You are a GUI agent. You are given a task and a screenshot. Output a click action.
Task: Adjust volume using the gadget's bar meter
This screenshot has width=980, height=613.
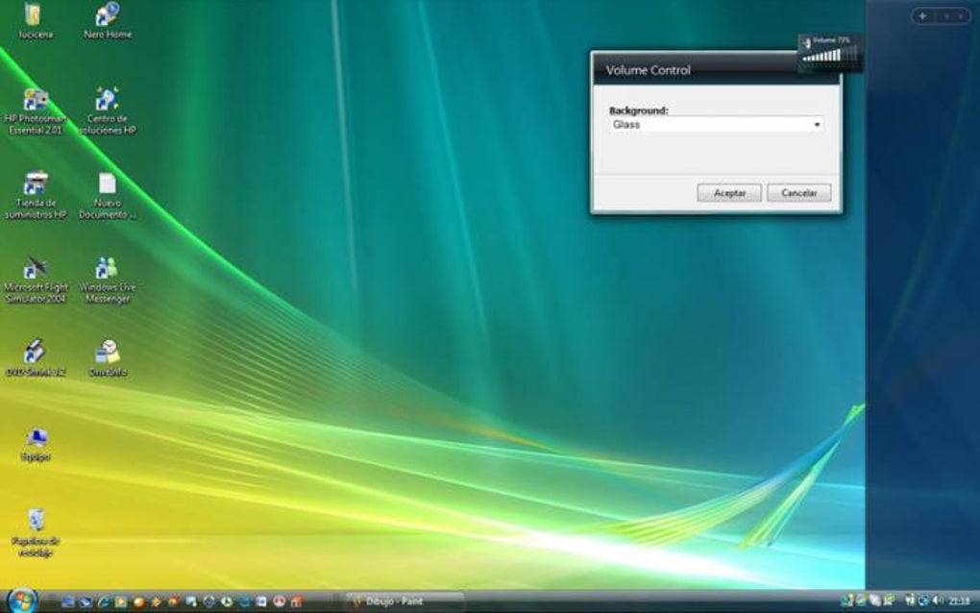(831, 55)
